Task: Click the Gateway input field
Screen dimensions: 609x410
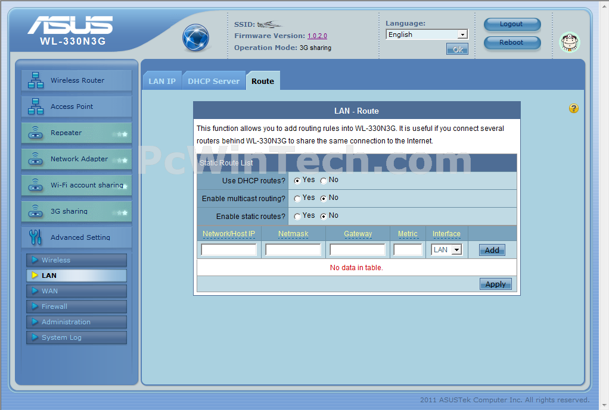Action: (x=358, y=249)
